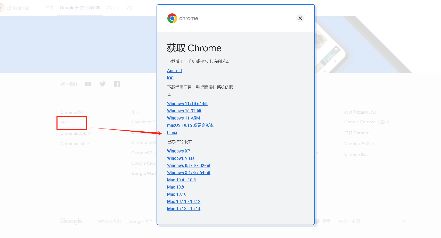Download macOS 10.15 或更高版本
The image size is (441, 238).
[x=190, y=125]
